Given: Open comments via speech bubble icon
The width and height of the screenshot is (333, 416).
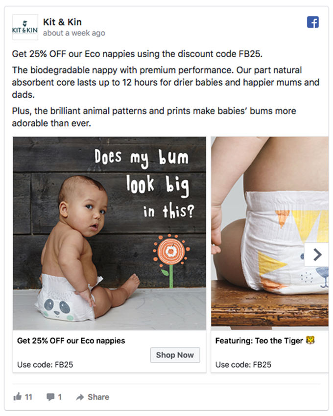Looking at the screenshot, I should (x=50, y=397).
